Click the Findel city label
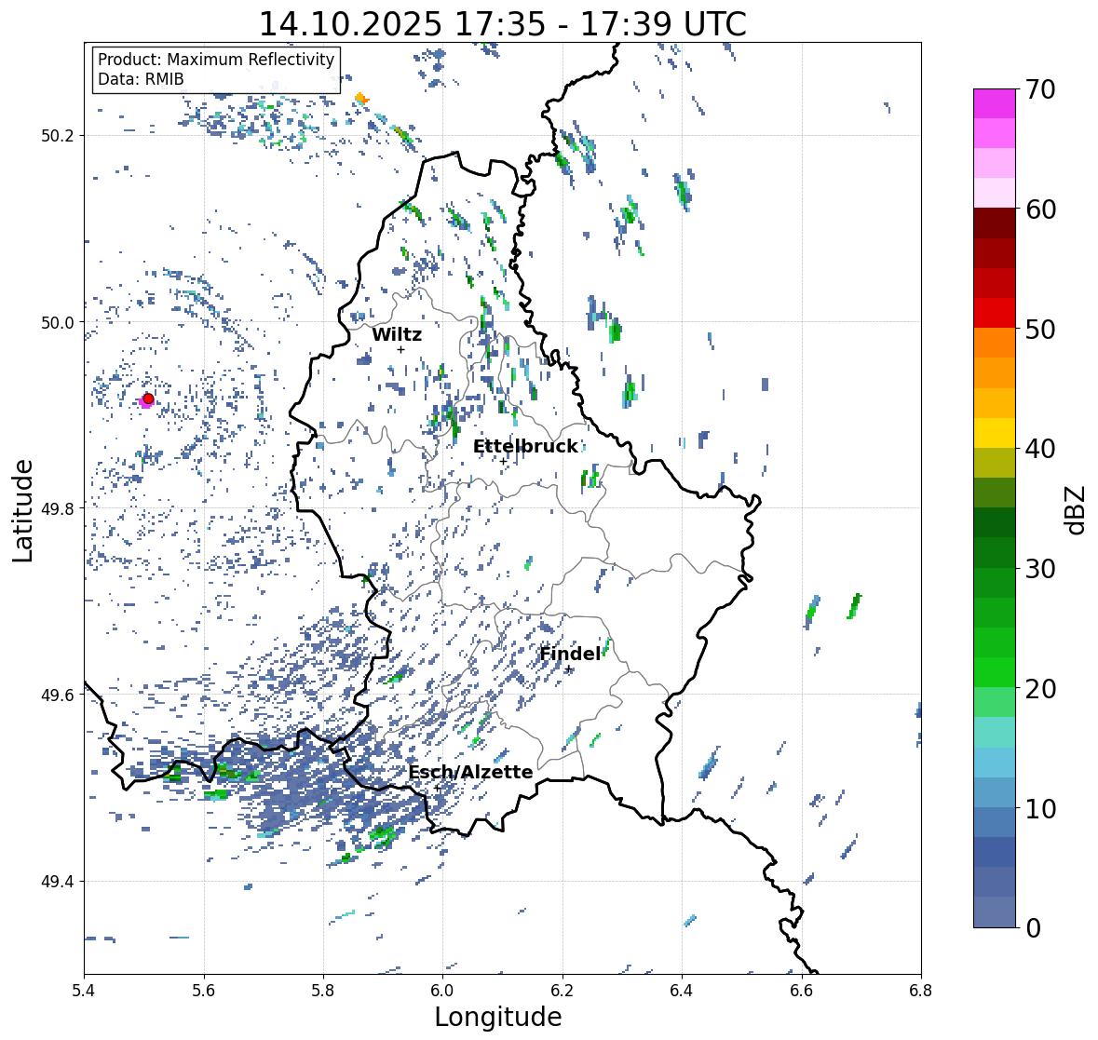This screenshot has height=1040, width=1098. (x=570, y=654)
